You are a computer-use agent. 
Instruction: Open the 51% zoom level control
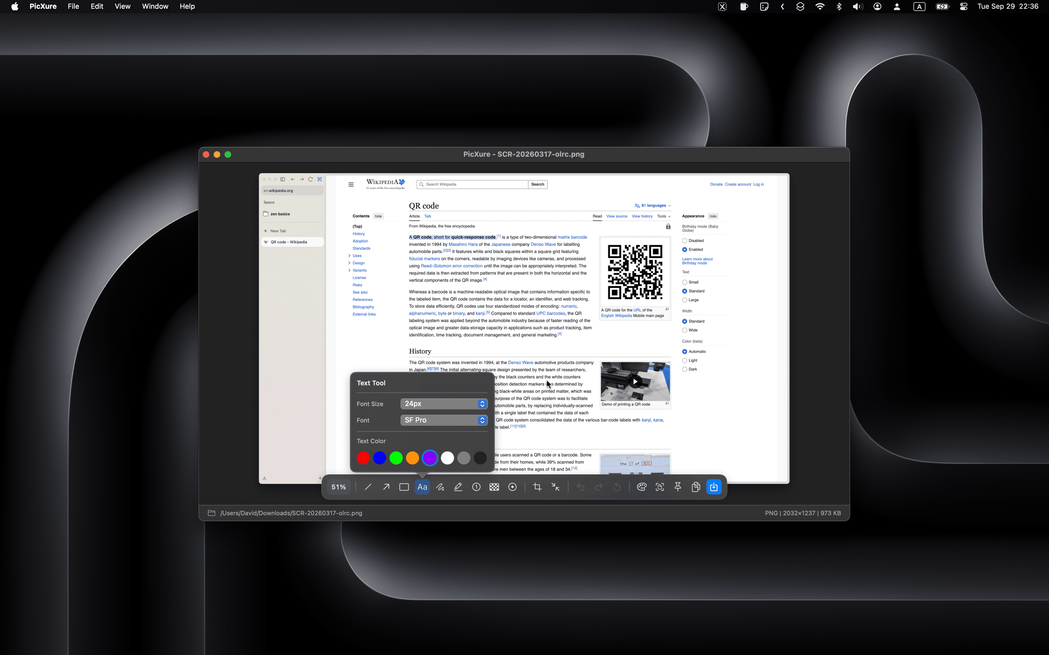pos(338,487)
